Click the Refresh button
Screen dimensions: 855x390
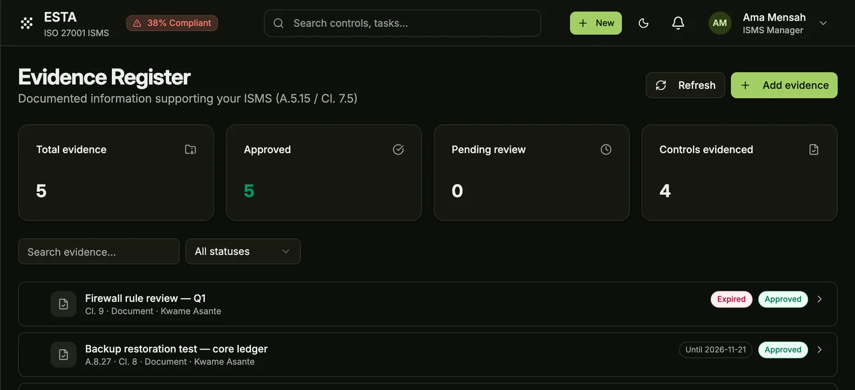(685, 85)
